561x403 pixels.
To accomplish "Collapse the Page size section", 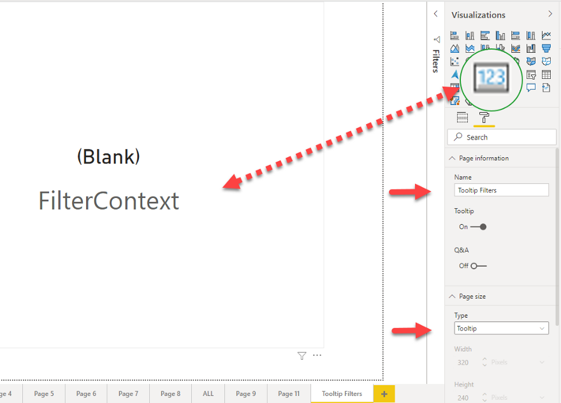I will [453, 296].
